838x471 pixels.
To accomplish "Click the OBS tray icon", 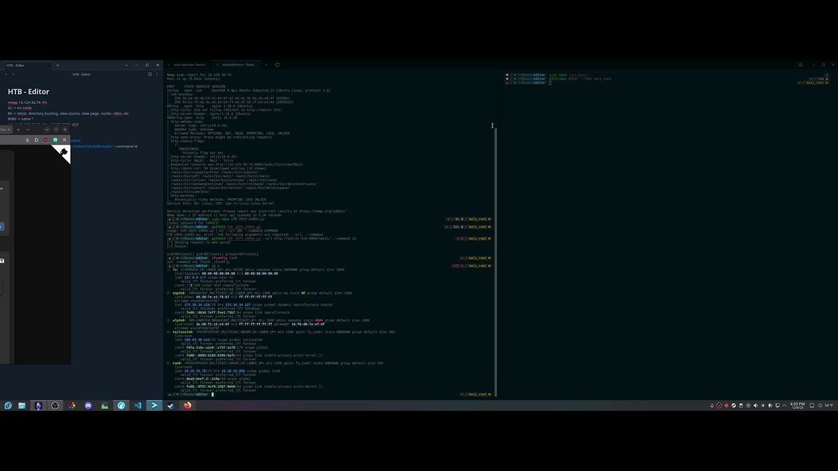I will [719, 406].
